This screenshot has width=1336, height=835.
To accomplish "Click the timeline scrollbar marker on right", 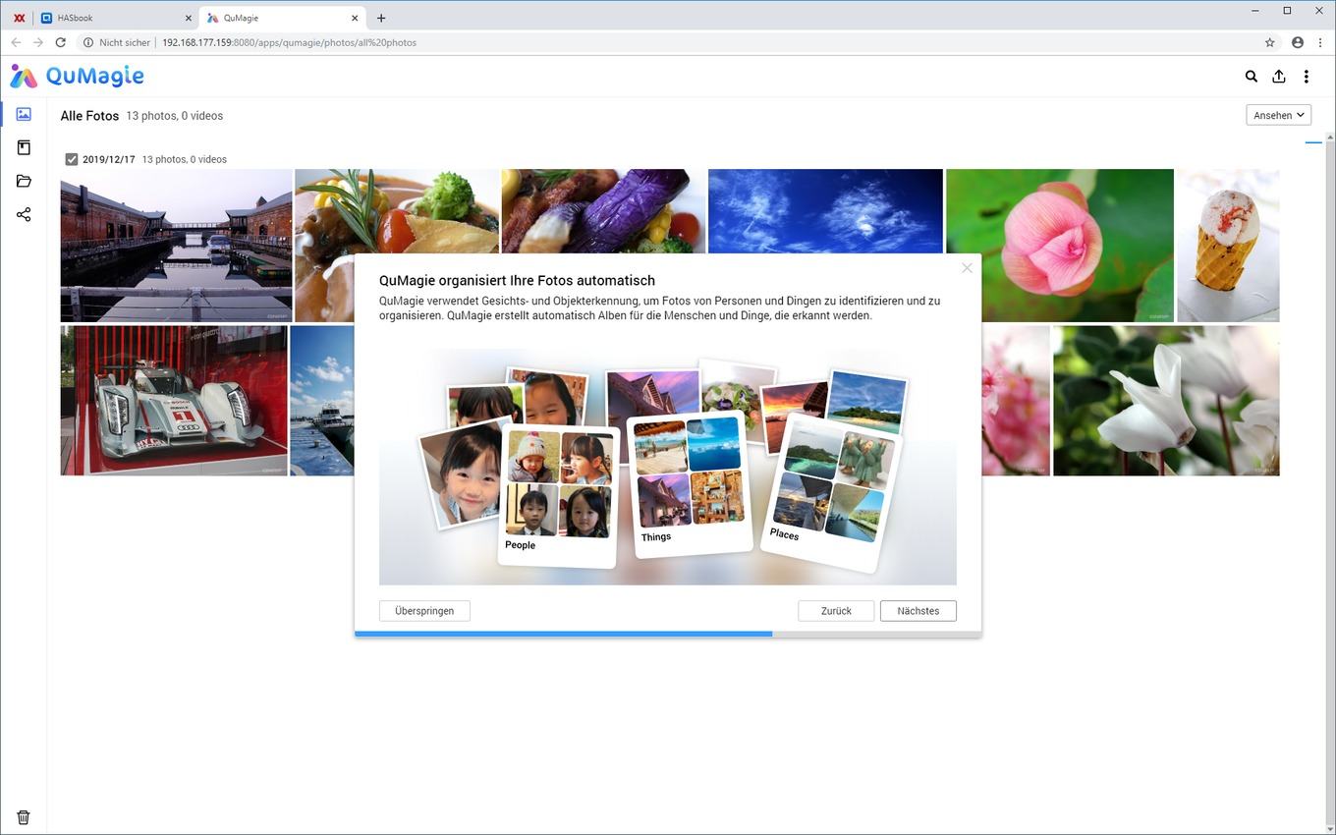I will [x=1313, y=143].
